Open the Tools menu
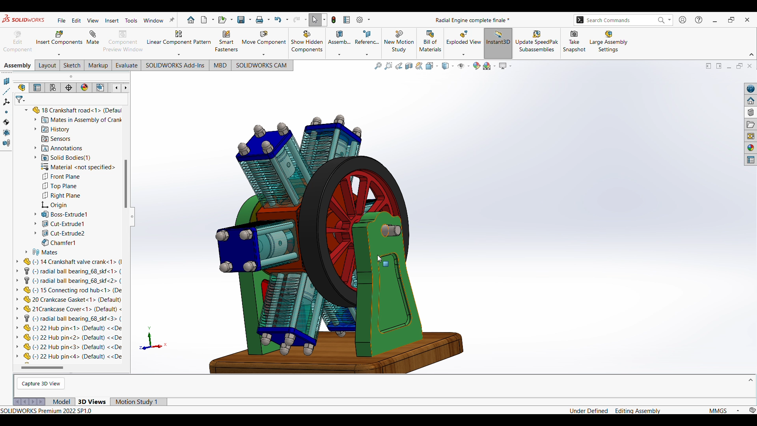Viewport: 757px width, 426px height. click(x=131, y=21)
